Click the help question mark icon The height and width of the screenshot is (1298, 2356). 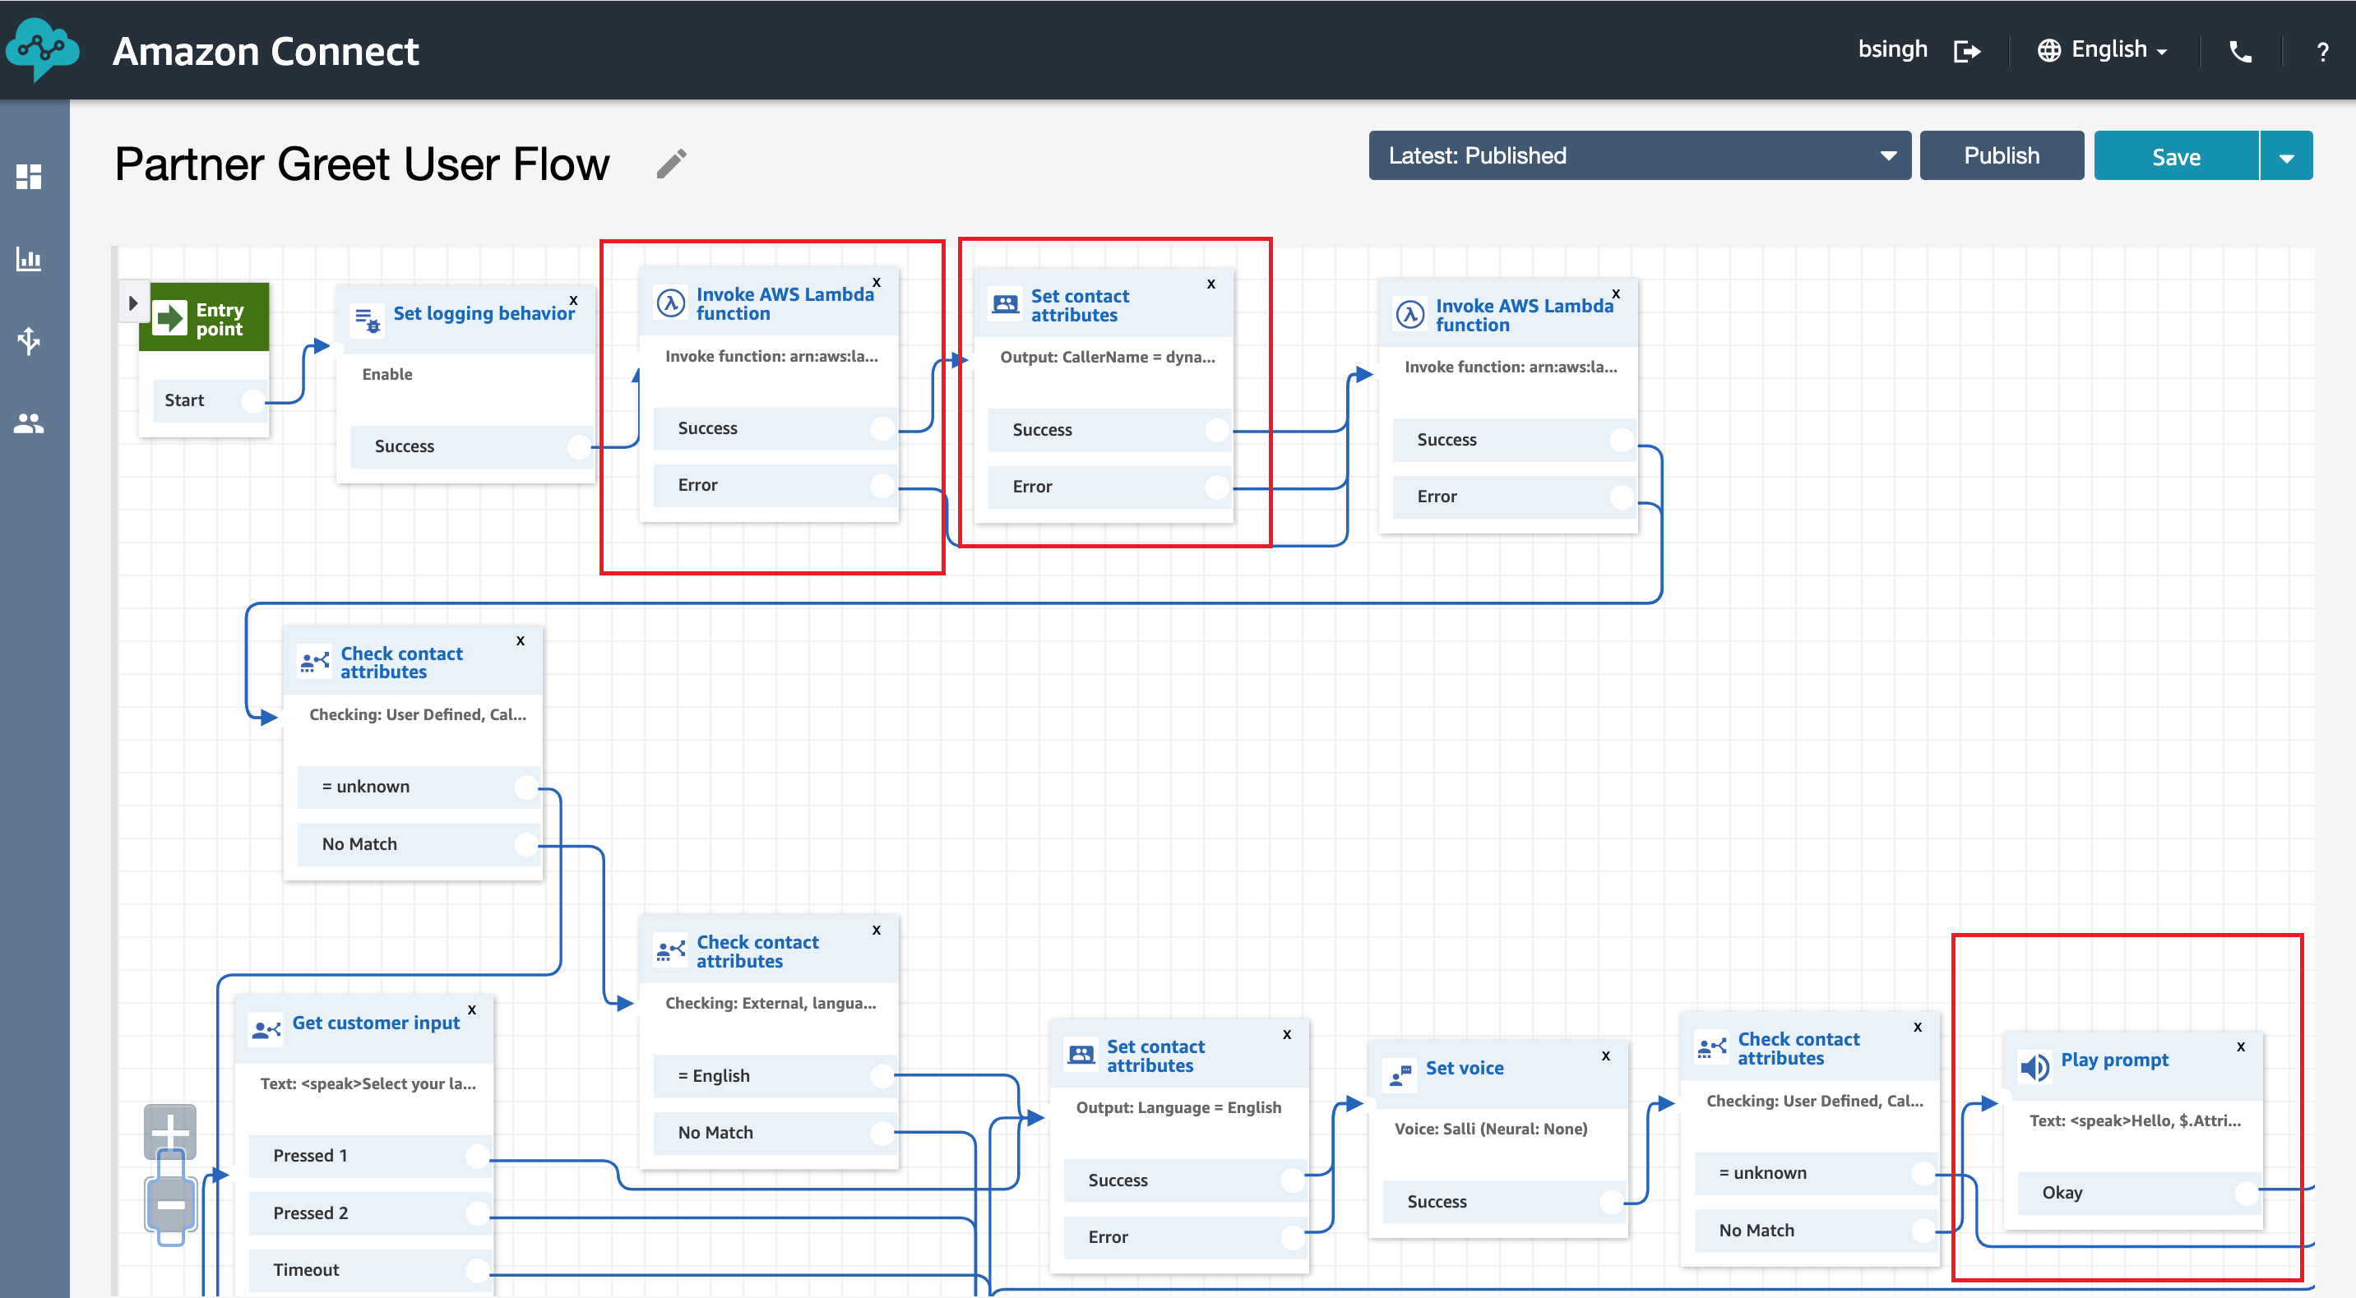(2322, 52)
